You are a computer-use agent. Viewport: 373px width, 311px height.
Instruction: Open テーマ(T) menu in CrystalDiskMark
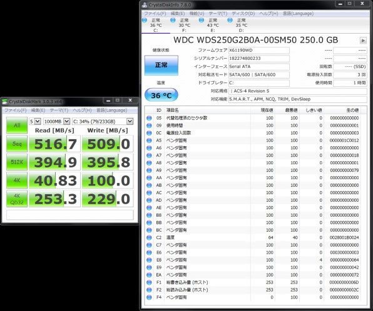(59, 111)
